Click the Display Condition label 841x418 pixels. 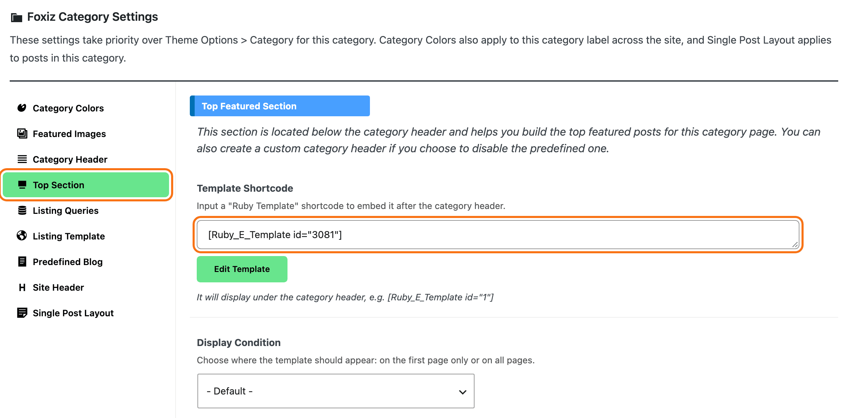(239, 343)
